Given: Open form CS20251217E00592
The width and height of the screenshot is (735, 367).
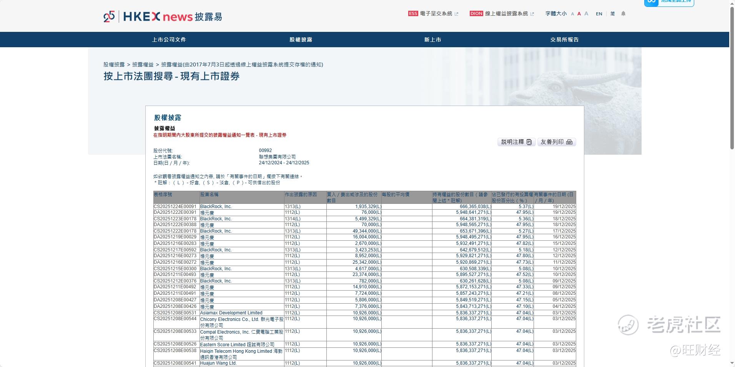Looking at the screenshot, I should pyautogui.click(x=175, y=250).
